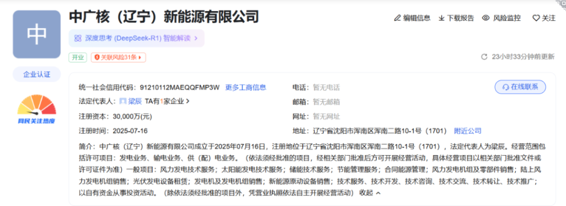Click the pencil edit info icon
The image size is (566, 206).
click(397, 18)
